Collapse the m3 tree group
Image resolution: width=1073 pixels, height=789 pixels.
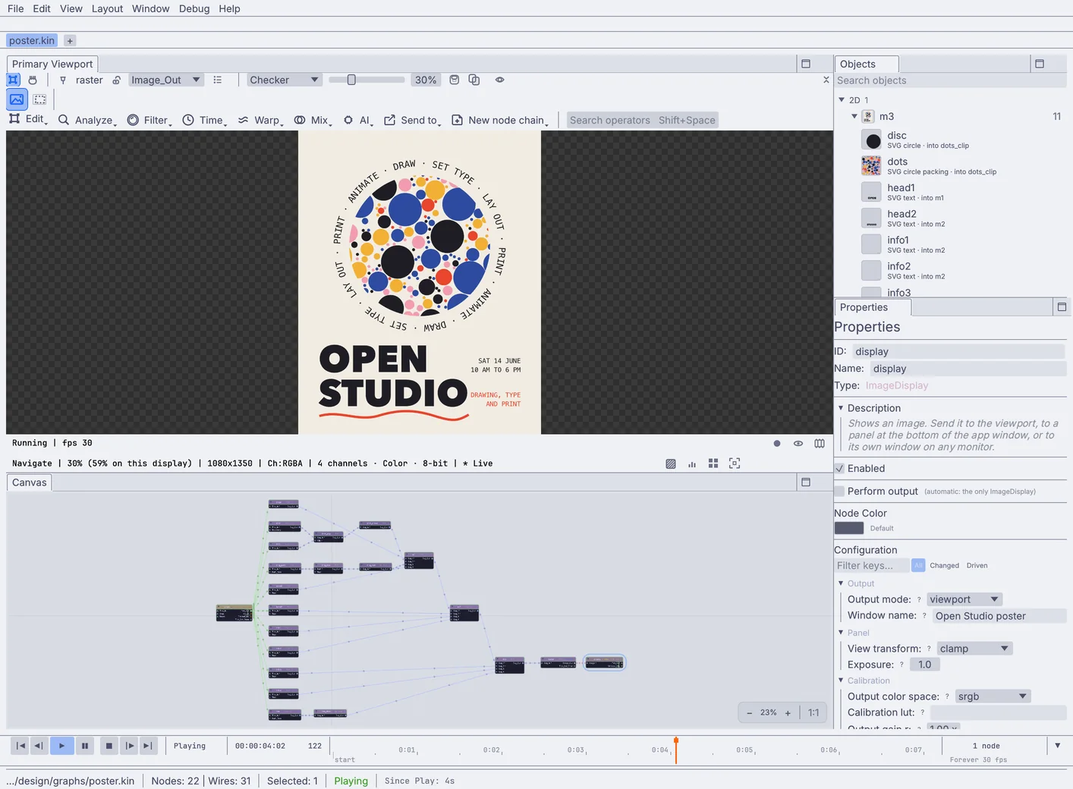point(854,116)
